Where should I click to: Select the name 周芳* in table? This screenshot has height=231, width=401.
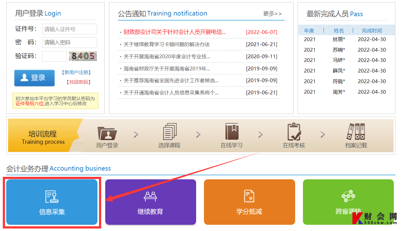pos(339,92)
